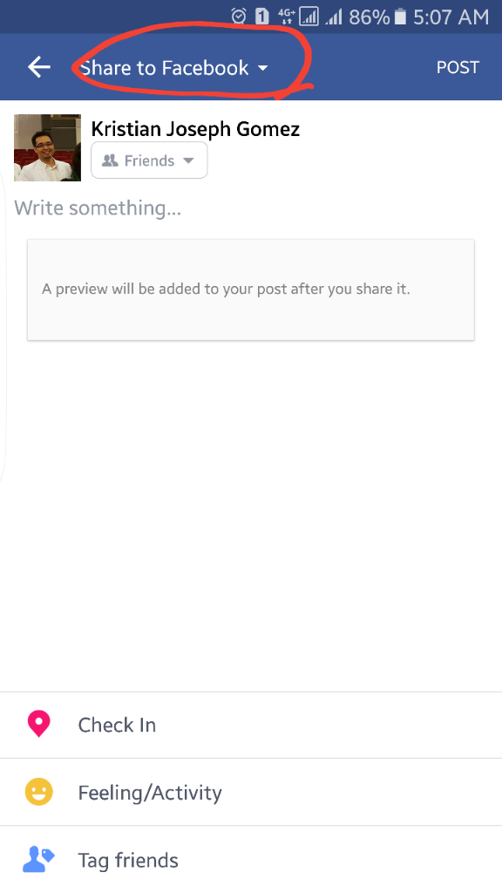Select the Tag friends option

251,859
